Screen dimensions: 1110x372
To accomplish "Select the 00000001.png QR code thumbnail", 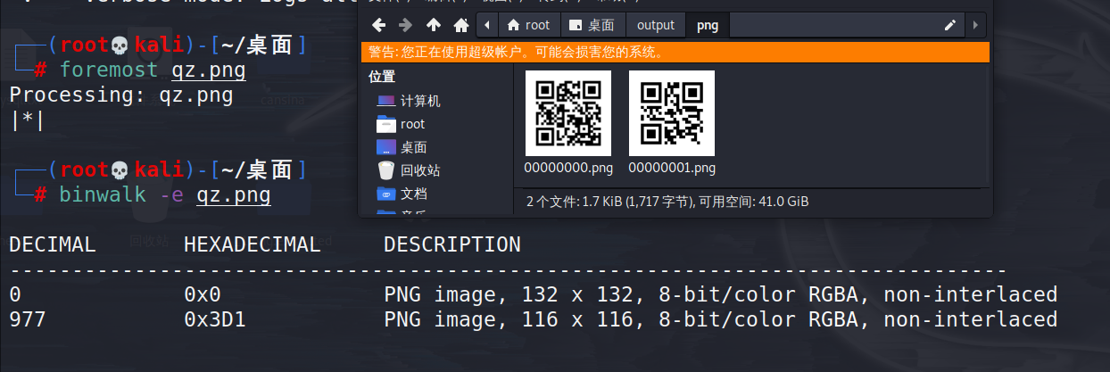I will tap(672, 112).
